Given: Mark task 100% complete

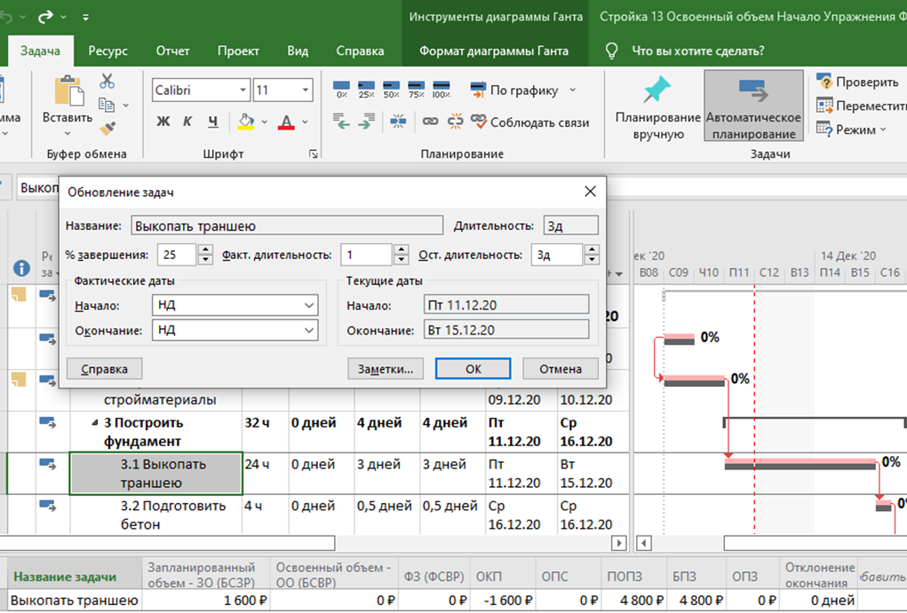Looking at the screenshot, I should click(x=442, y=90).
